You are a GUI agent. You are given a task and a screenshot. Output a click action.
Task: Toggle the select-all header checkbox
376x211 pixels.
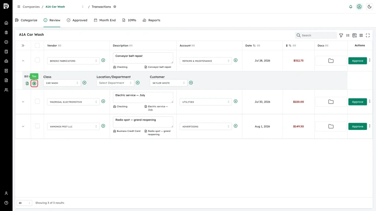pos(37,45)
